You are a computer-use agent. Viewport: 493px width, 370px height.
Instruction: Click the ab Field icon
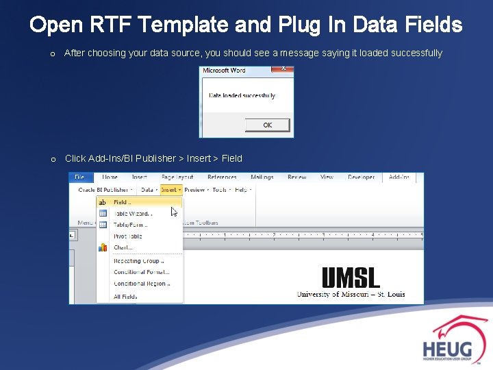coord(103,202)
